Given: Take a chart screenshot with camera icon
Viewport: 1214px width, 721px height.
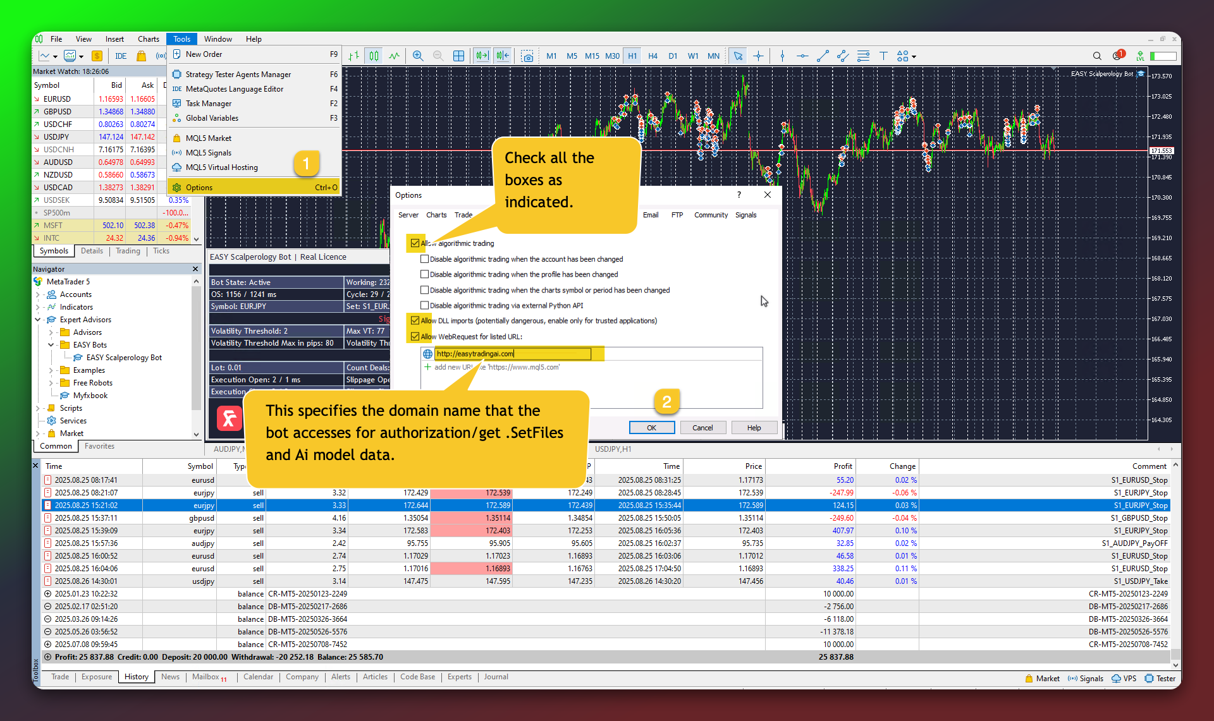Looking at the screenshot, I should [527, 56].
